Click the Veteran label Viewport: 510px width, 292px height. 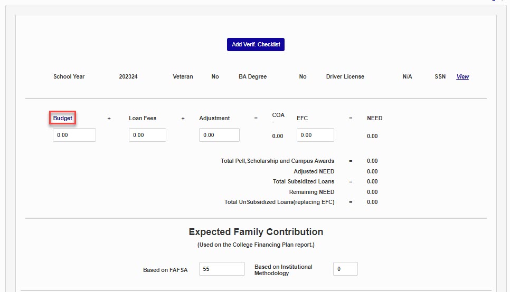pyautogui.click(x=183, y=77)
